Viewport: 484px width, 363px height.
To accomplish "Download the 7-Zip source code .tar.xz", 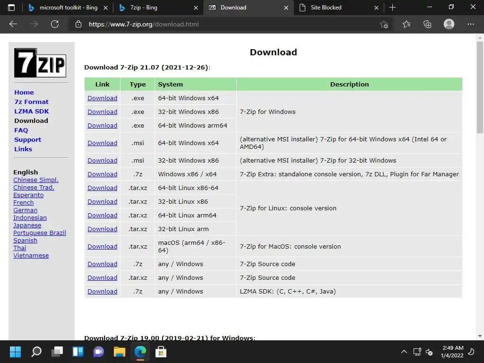I will pyautogui.click(x=102, y=278).
